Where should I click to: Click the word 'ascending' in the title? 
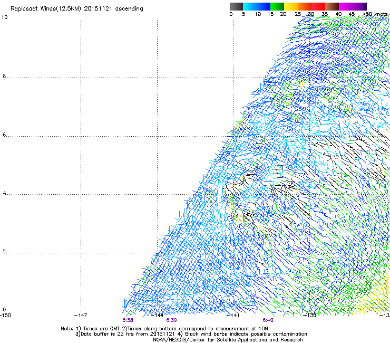click(129, 9)
